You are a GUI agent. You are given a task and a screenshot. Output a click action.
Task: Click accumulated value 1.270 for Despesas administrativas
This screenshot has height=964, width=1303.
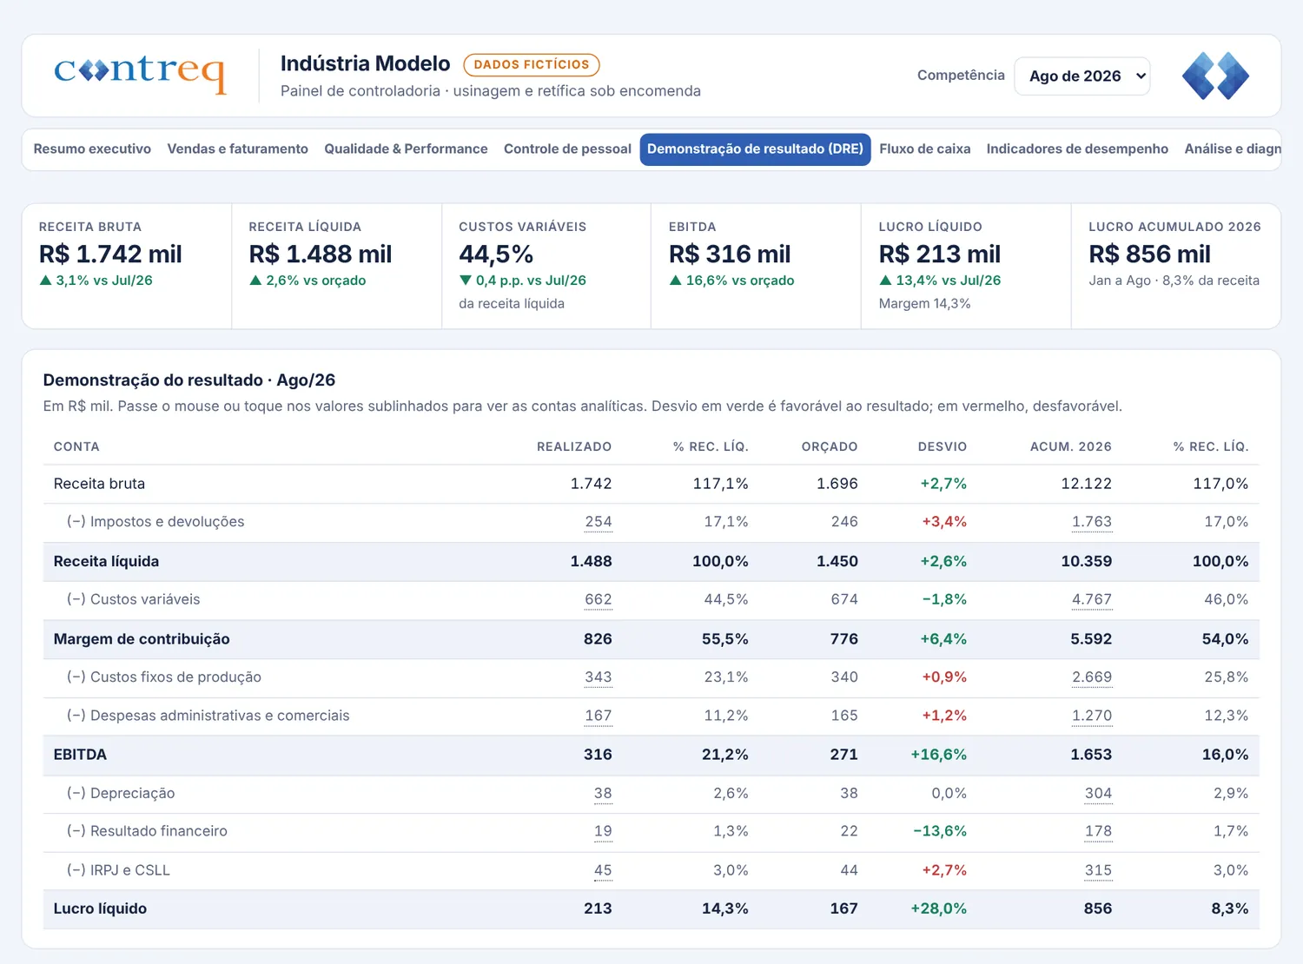coord(1092,716)
